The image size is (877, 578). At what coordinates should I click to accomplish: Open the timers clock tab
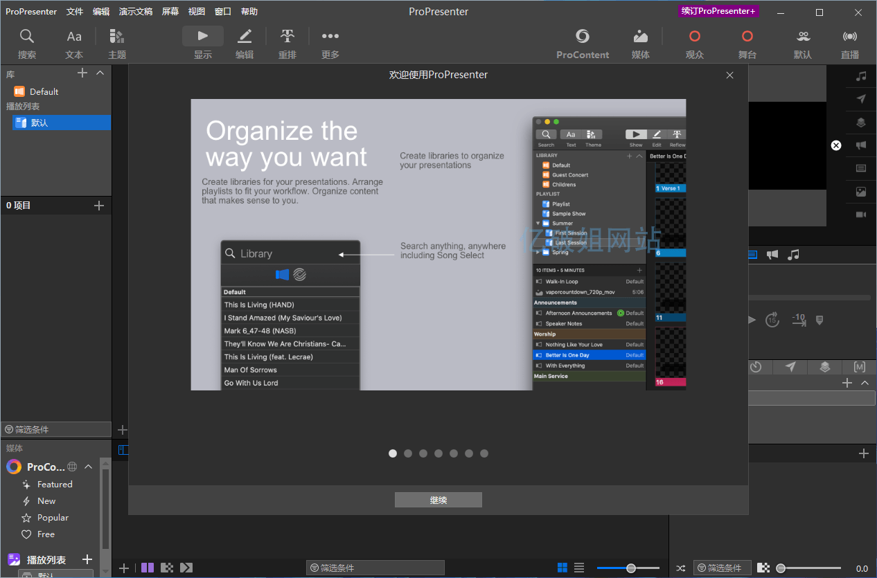click(756, 367)
